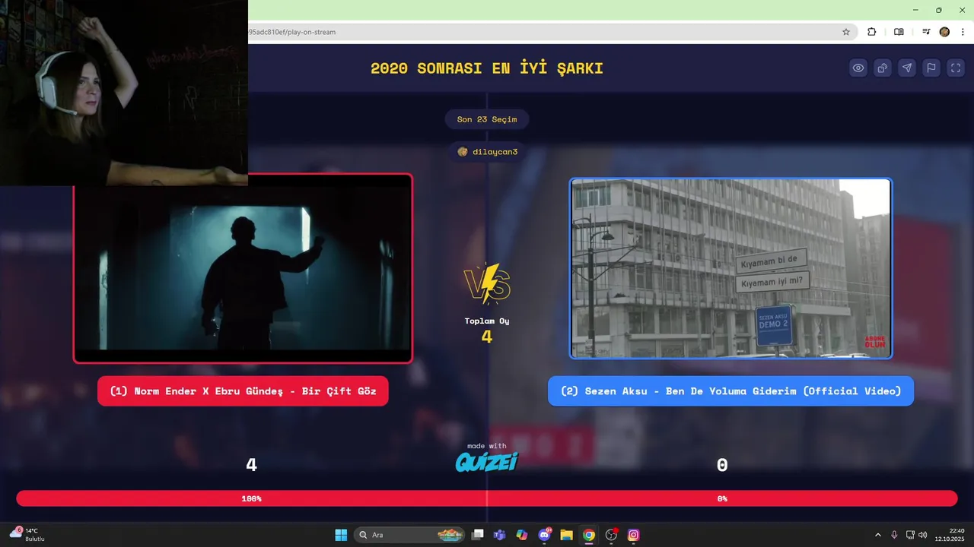
Task: Open File Explorer from taskbar
Action: pyautogui.click(x=566, y=535)
